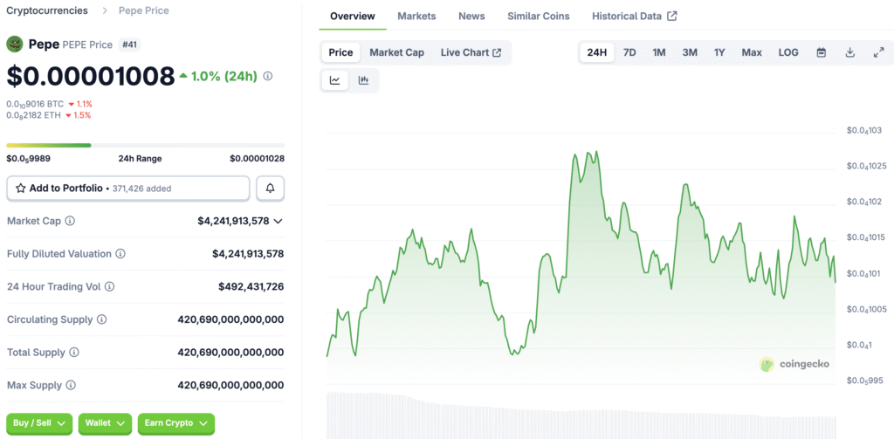
Task: Go to Cryptocurrencies breadcrumb link
Action: 47,10
